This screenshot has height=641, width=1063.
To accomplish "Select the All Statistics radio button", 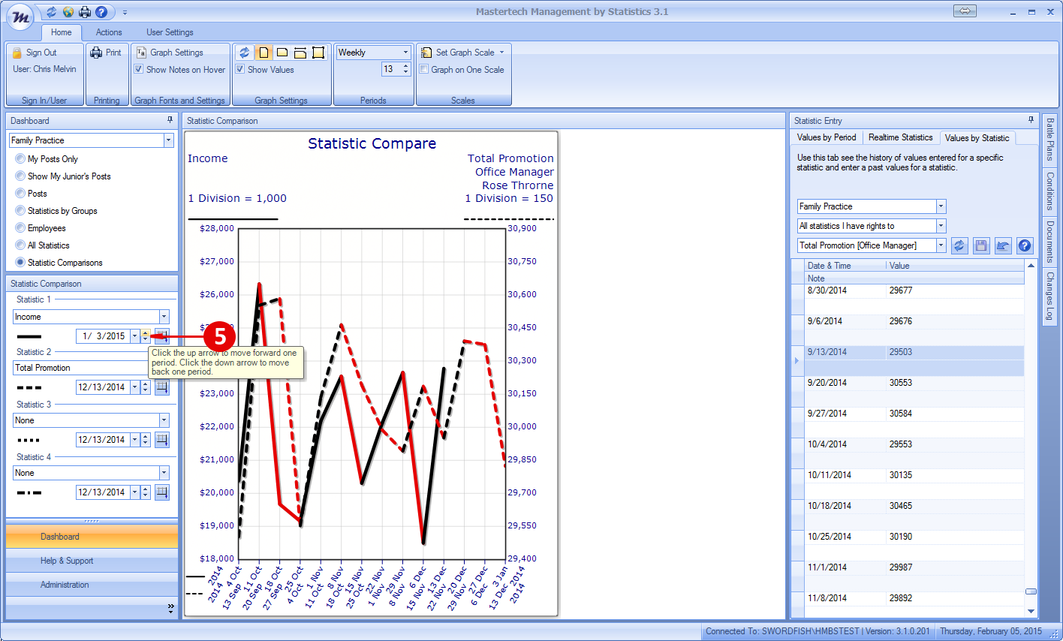I will (20, 245).
